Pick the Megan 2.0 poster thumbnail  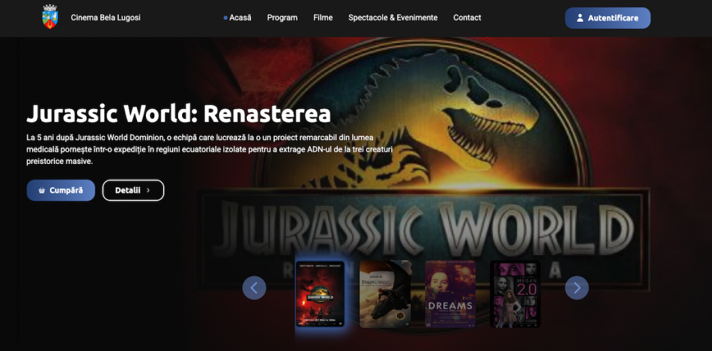516,294
